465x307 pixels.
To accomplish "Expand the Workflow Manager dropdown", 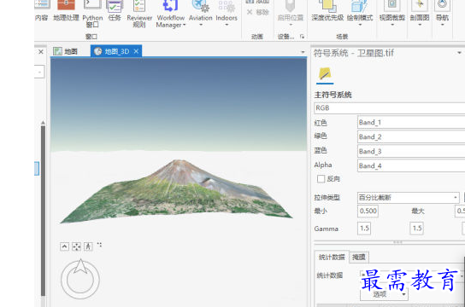I will point(170,14).
